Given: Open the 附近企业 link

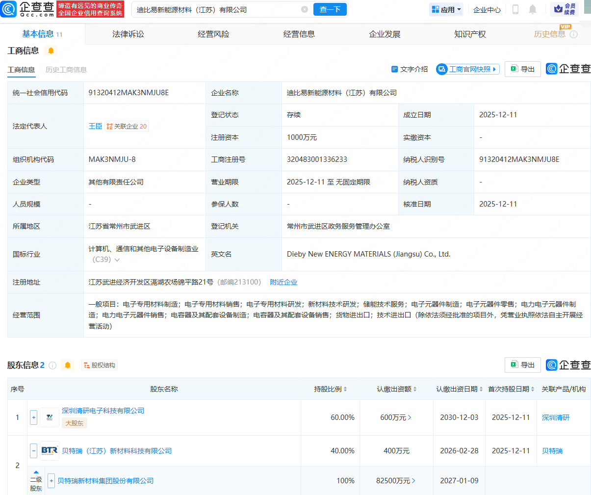Looking at the screenshot, I should click(x=283, y=282).
